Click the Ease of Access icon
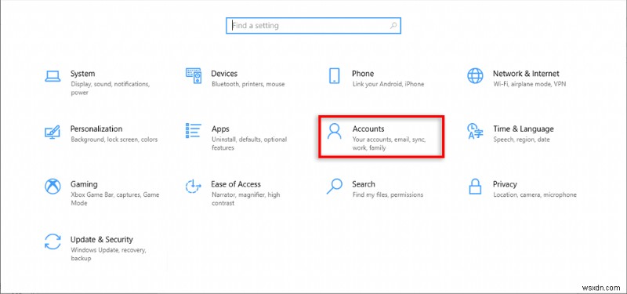The height and width of the screenshot is (294, 627). pyautogui.click(x=194, y=187)
